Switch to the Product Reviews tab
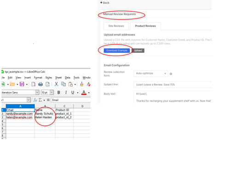Screen dimensions: 230x174 click(145, 26)
